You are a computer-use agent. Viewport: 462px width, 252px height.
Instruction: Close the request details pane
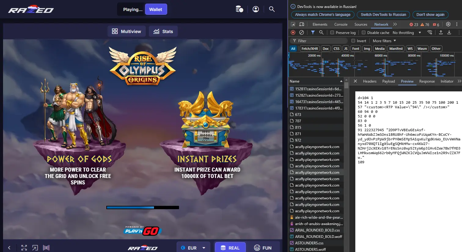355,81
